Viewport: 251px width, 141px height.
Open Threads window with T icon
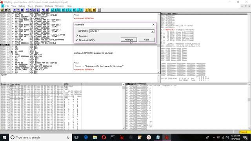pos(67,10)
